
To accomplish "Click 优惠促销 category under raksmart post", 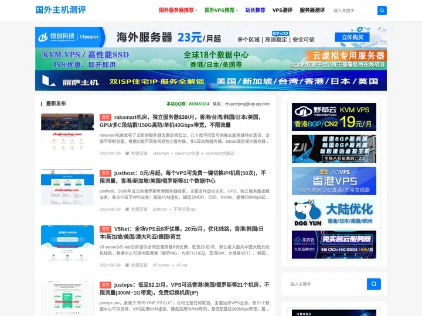I will pos(139,153).
